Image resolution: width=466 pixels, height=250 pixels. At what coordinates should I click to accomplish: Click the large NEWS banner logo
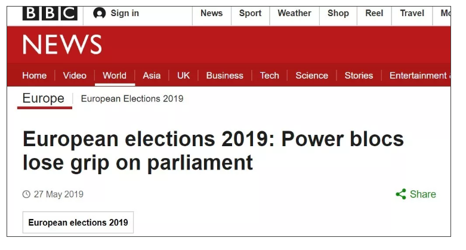pos(62,45)
